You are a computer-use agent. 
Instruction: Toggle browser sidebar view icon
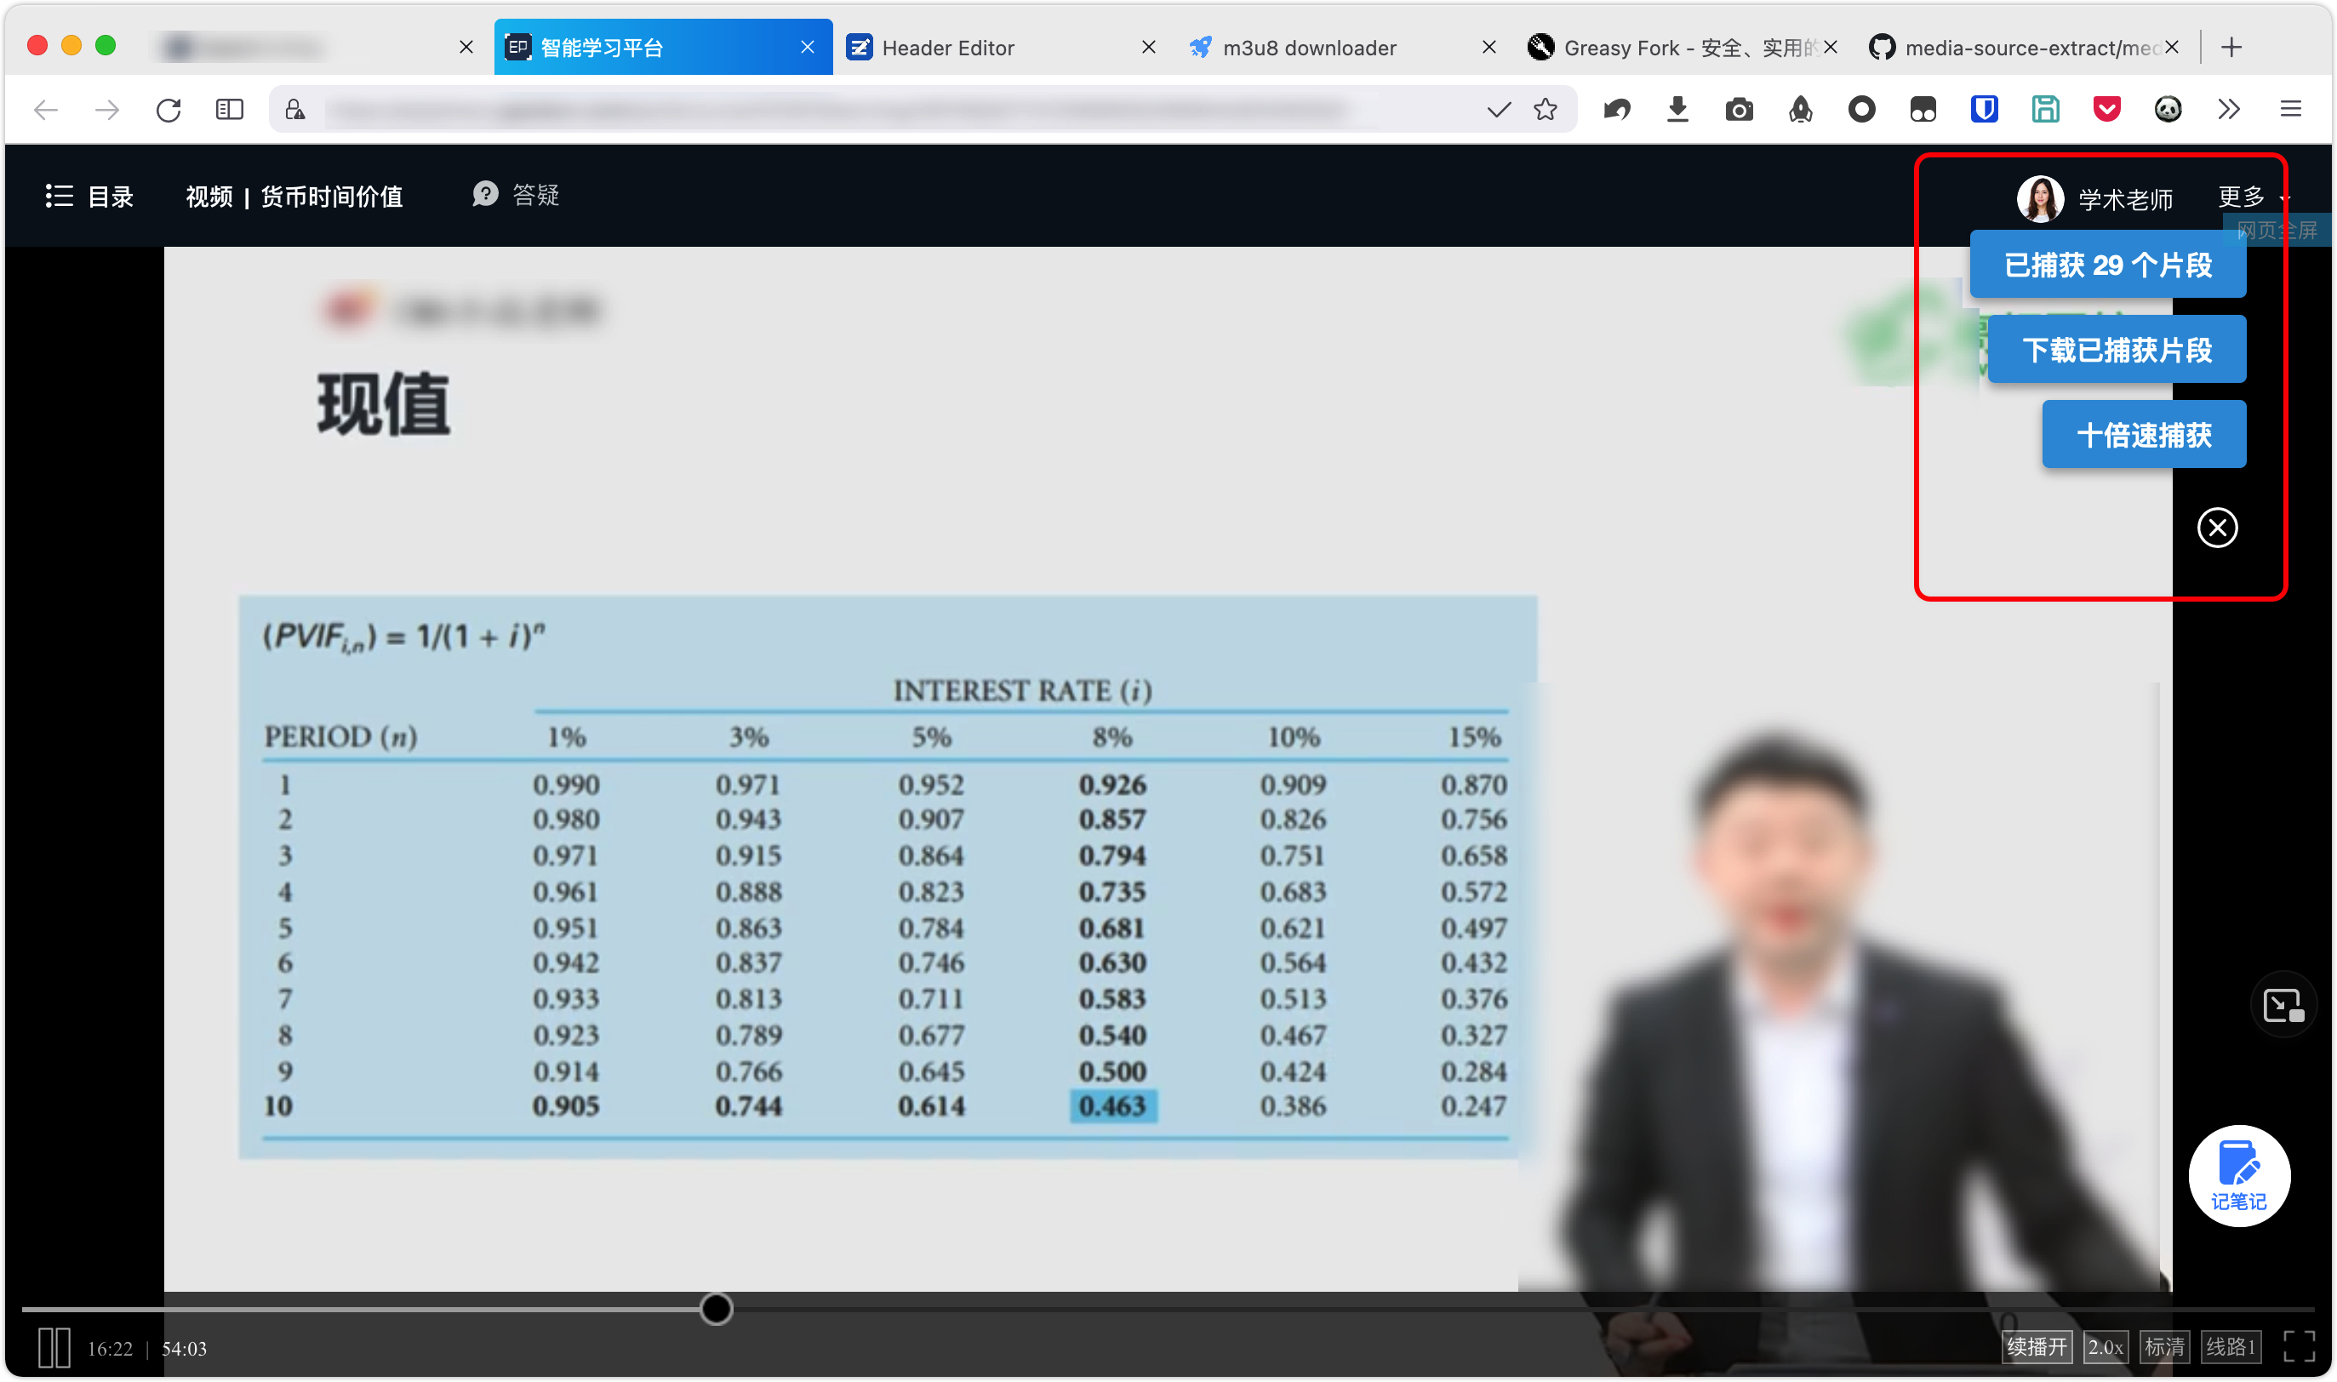[229, 110]
